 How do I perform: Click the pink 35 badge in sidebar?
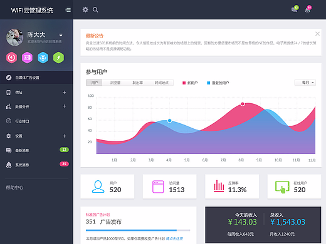click(x=64, y=164)
